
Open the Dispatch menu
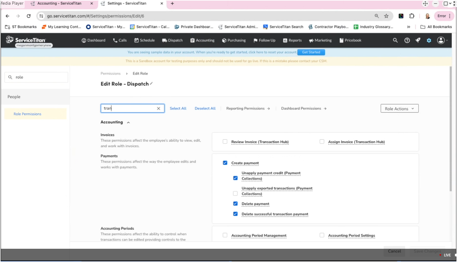click(172, 40)
